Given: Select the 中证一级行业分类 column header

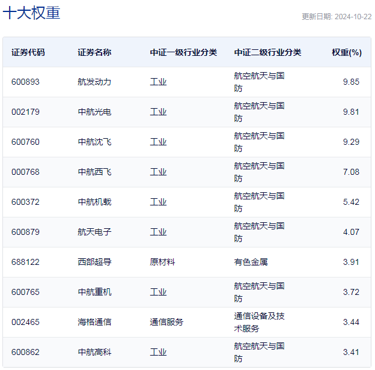Looking at the screenshot, I should pos(183,52).
